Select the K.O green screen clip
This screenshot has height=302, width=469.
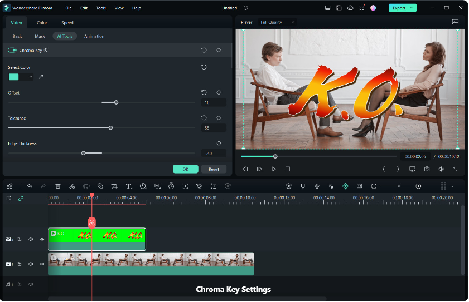click(x=97, y=239)
